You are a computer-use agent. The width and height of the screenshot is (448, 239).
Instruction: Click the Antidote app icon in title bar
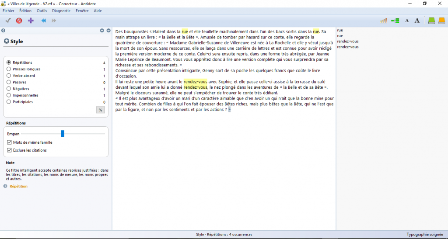tap(3, 3)
